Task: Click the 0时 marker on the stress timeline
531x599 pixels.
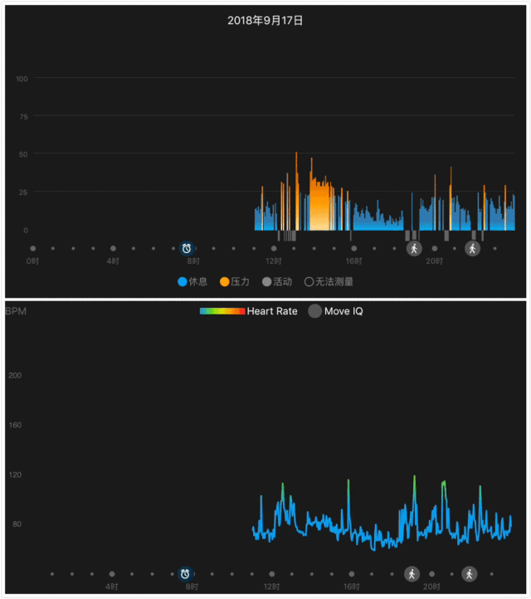Action: (33, 248)
